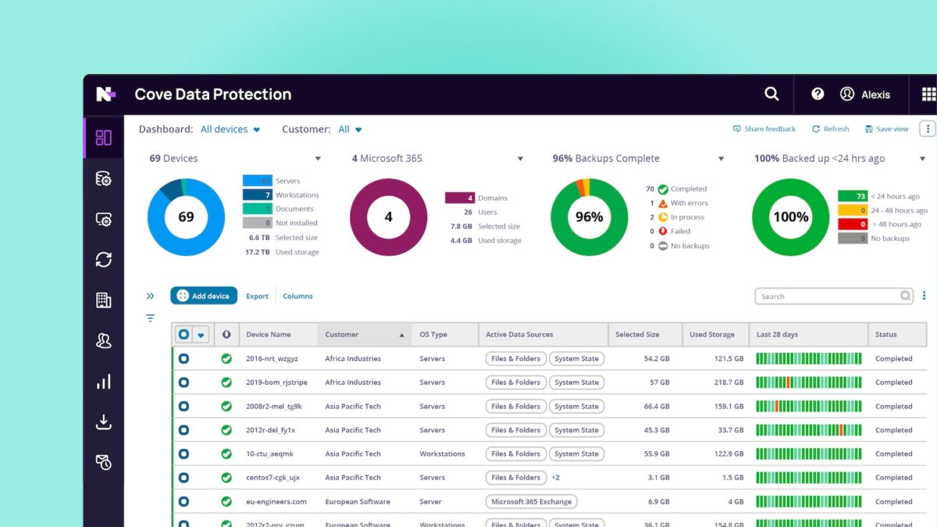Open the Alexis user account menu
Viewport: 937px width, 527px height.
pos(864,94)
